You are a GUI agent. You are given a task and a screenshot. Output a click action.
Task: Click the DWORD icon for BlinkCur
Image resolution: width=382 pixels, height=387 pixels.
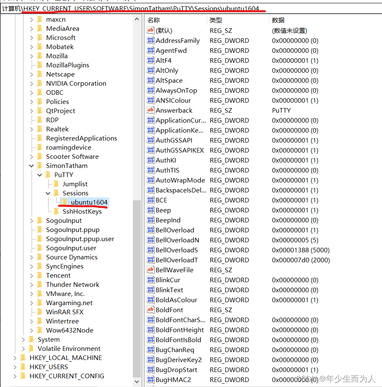[x=150, y=280]
